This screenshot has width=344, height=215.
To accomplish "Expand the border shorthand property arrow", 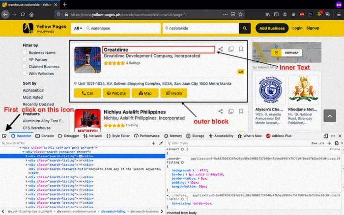I will (x=186, y=174).
